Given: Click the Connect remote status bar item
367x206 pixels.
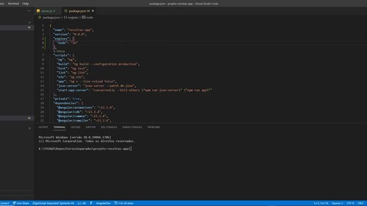Looking at the screenshot, I should [5, 203].
